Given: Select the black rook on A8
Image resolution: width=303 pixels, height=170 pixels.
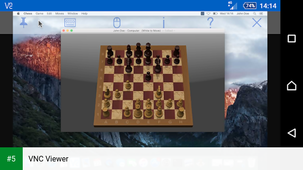Looking at the screenshot, I should (x=110, y=51).
